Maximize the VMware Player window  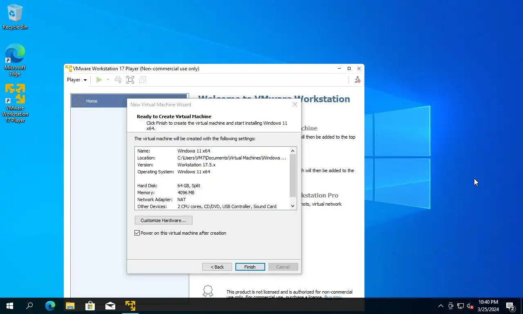click(x=349, y=69)
